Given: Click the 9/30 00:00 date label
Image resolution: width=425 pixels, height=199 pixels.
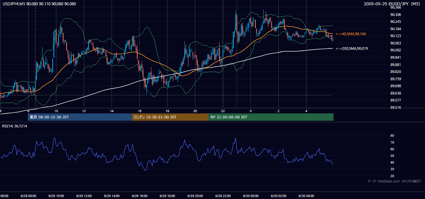Looking at the screenshot, I should click(x=251, y=196).
